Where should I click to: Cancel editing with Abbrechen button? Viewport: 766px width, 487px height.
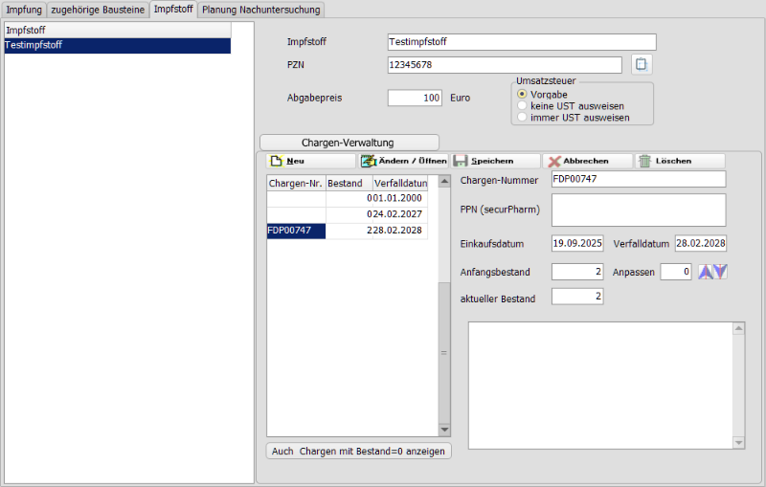[x=587, y=161]
